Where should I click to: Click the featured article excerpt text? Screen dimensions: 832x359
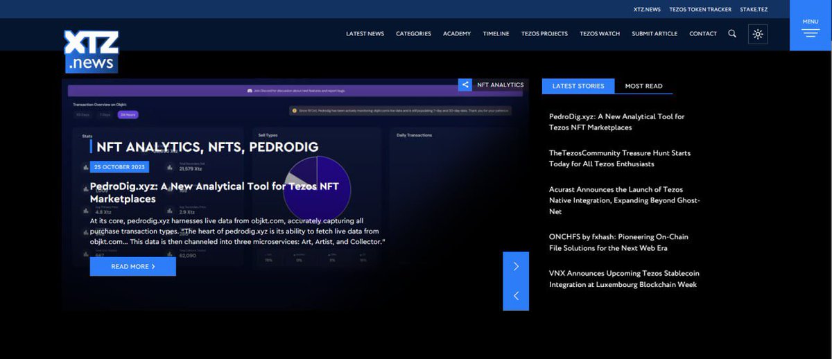pos(237,231)
